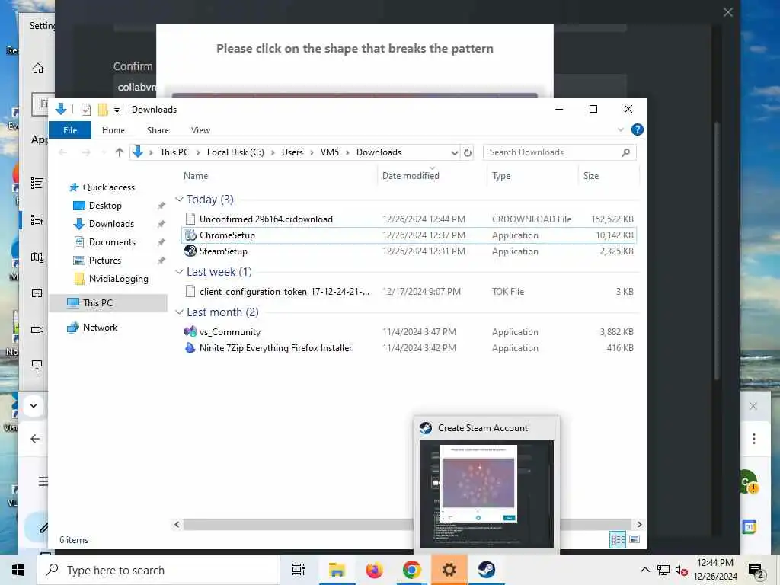Go up one folder level arrow

tap(119, 152)
